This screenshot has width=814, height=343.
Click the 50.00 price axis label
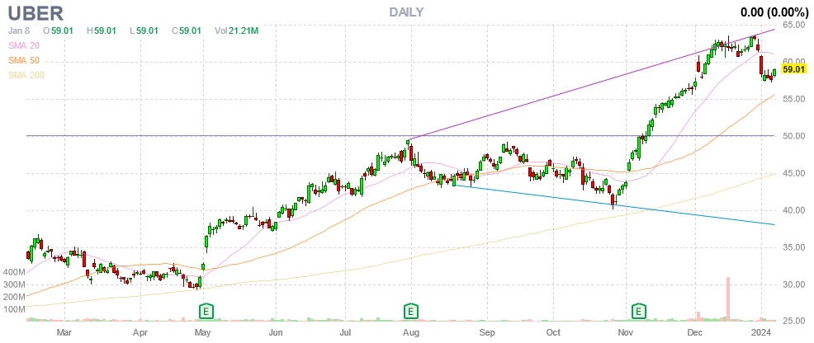pyautogui.click(x=794, y=136)
